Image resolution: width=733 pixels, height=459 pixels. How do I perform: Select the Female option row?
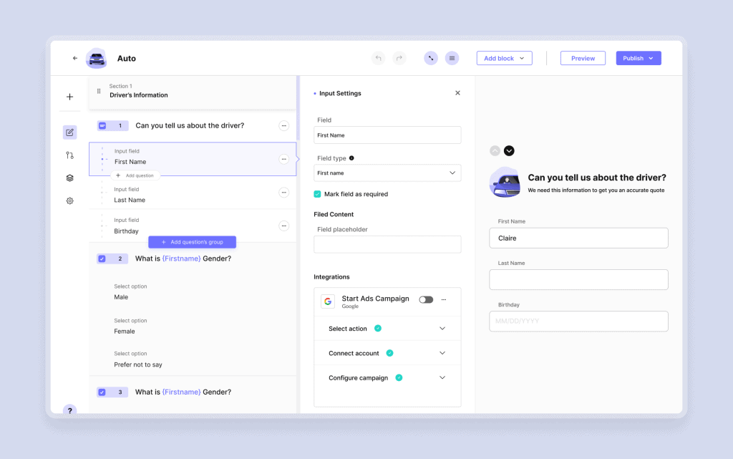coord(193,326)
